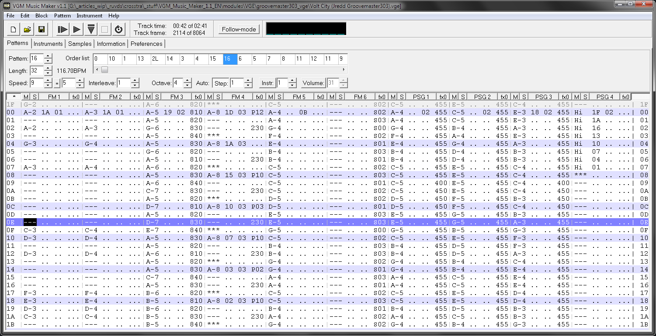
Task: Click the order list scrollbar thumb
Action: point(104,69)
